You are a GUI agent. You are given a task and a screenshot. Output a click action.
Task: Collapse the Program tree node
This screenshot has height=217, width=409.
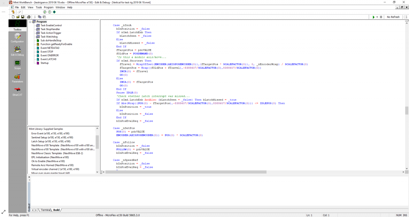[x=30, y=22]
